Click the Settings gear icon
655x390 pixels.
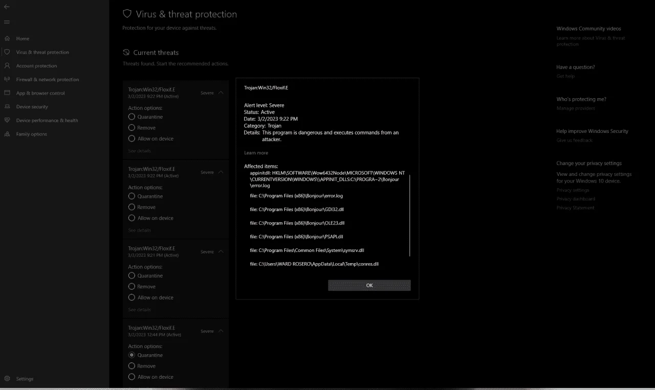pos(7,379)
